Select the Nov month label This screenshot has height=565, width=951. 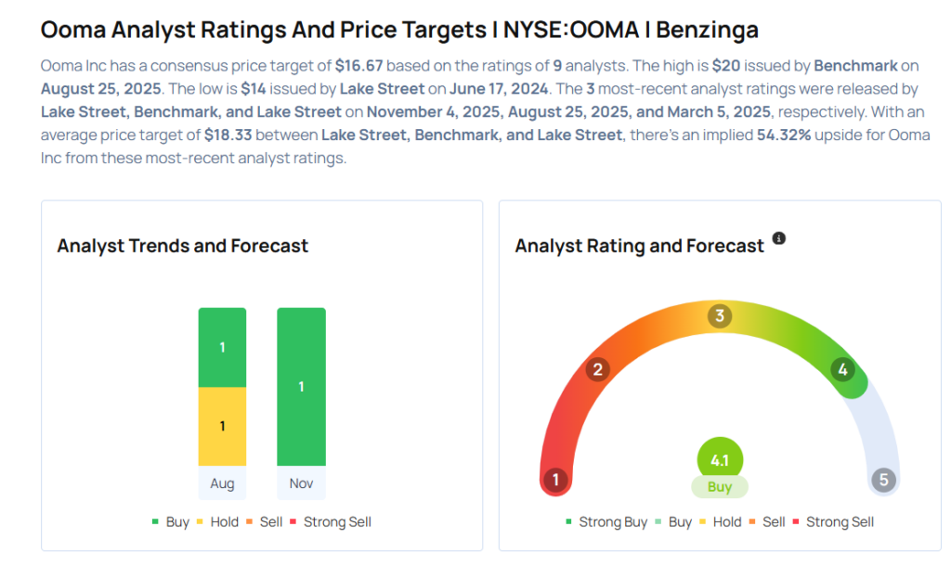coord(301,483)
